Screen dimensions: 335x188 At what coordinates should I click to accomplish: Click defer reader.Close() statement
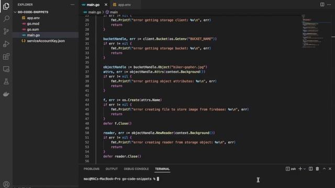pyautogui.click(x=122, y=157)
